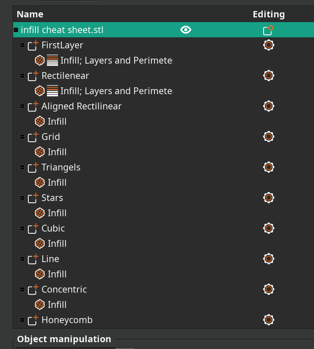This screenshot has height=349, width=314.
Task: Collapse the Honeycomb branch
Action: 22,320
